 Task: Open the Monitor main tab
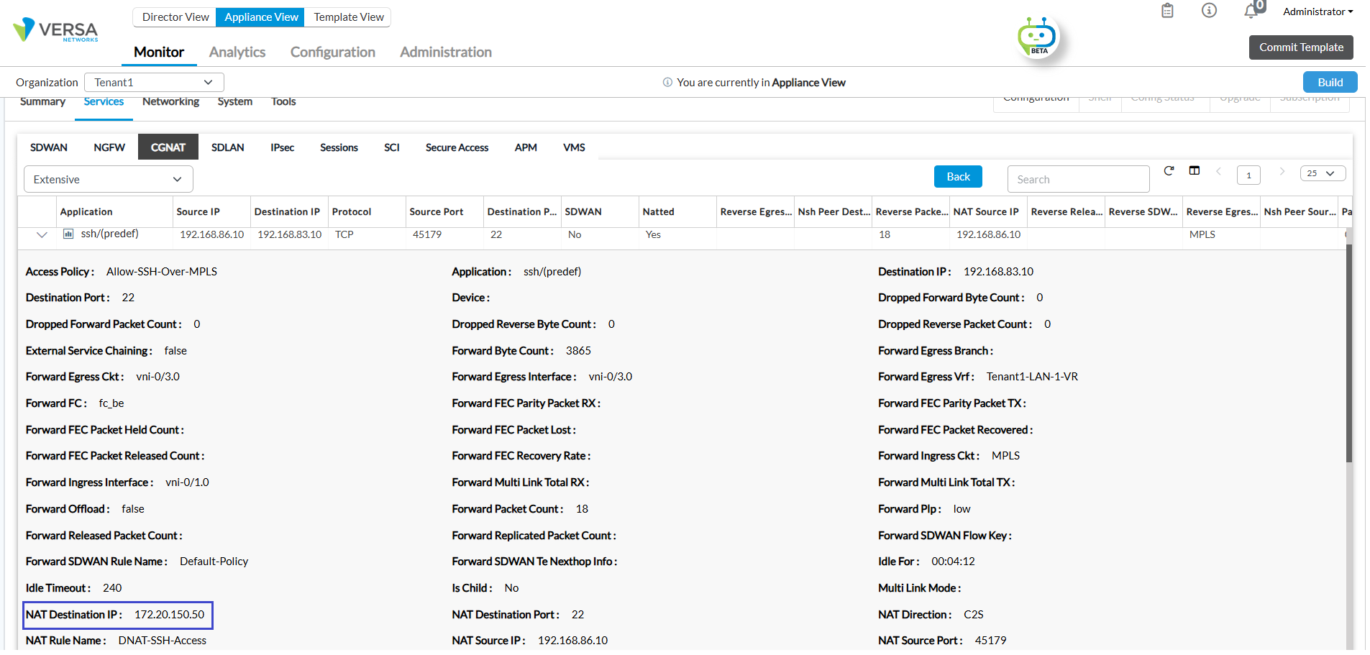coord(159,52)
